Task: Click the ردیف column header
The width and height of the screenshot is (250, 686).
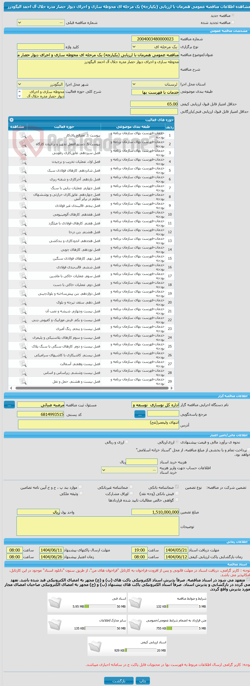Action: point(170,127)
